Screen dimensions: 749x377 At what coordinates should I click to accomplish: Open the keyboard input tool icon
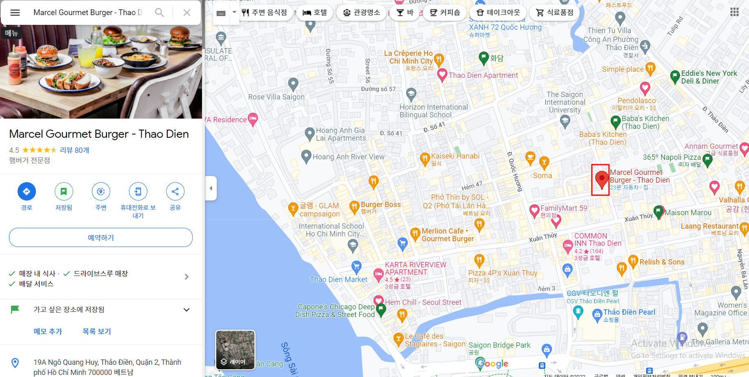pos(221,13)
